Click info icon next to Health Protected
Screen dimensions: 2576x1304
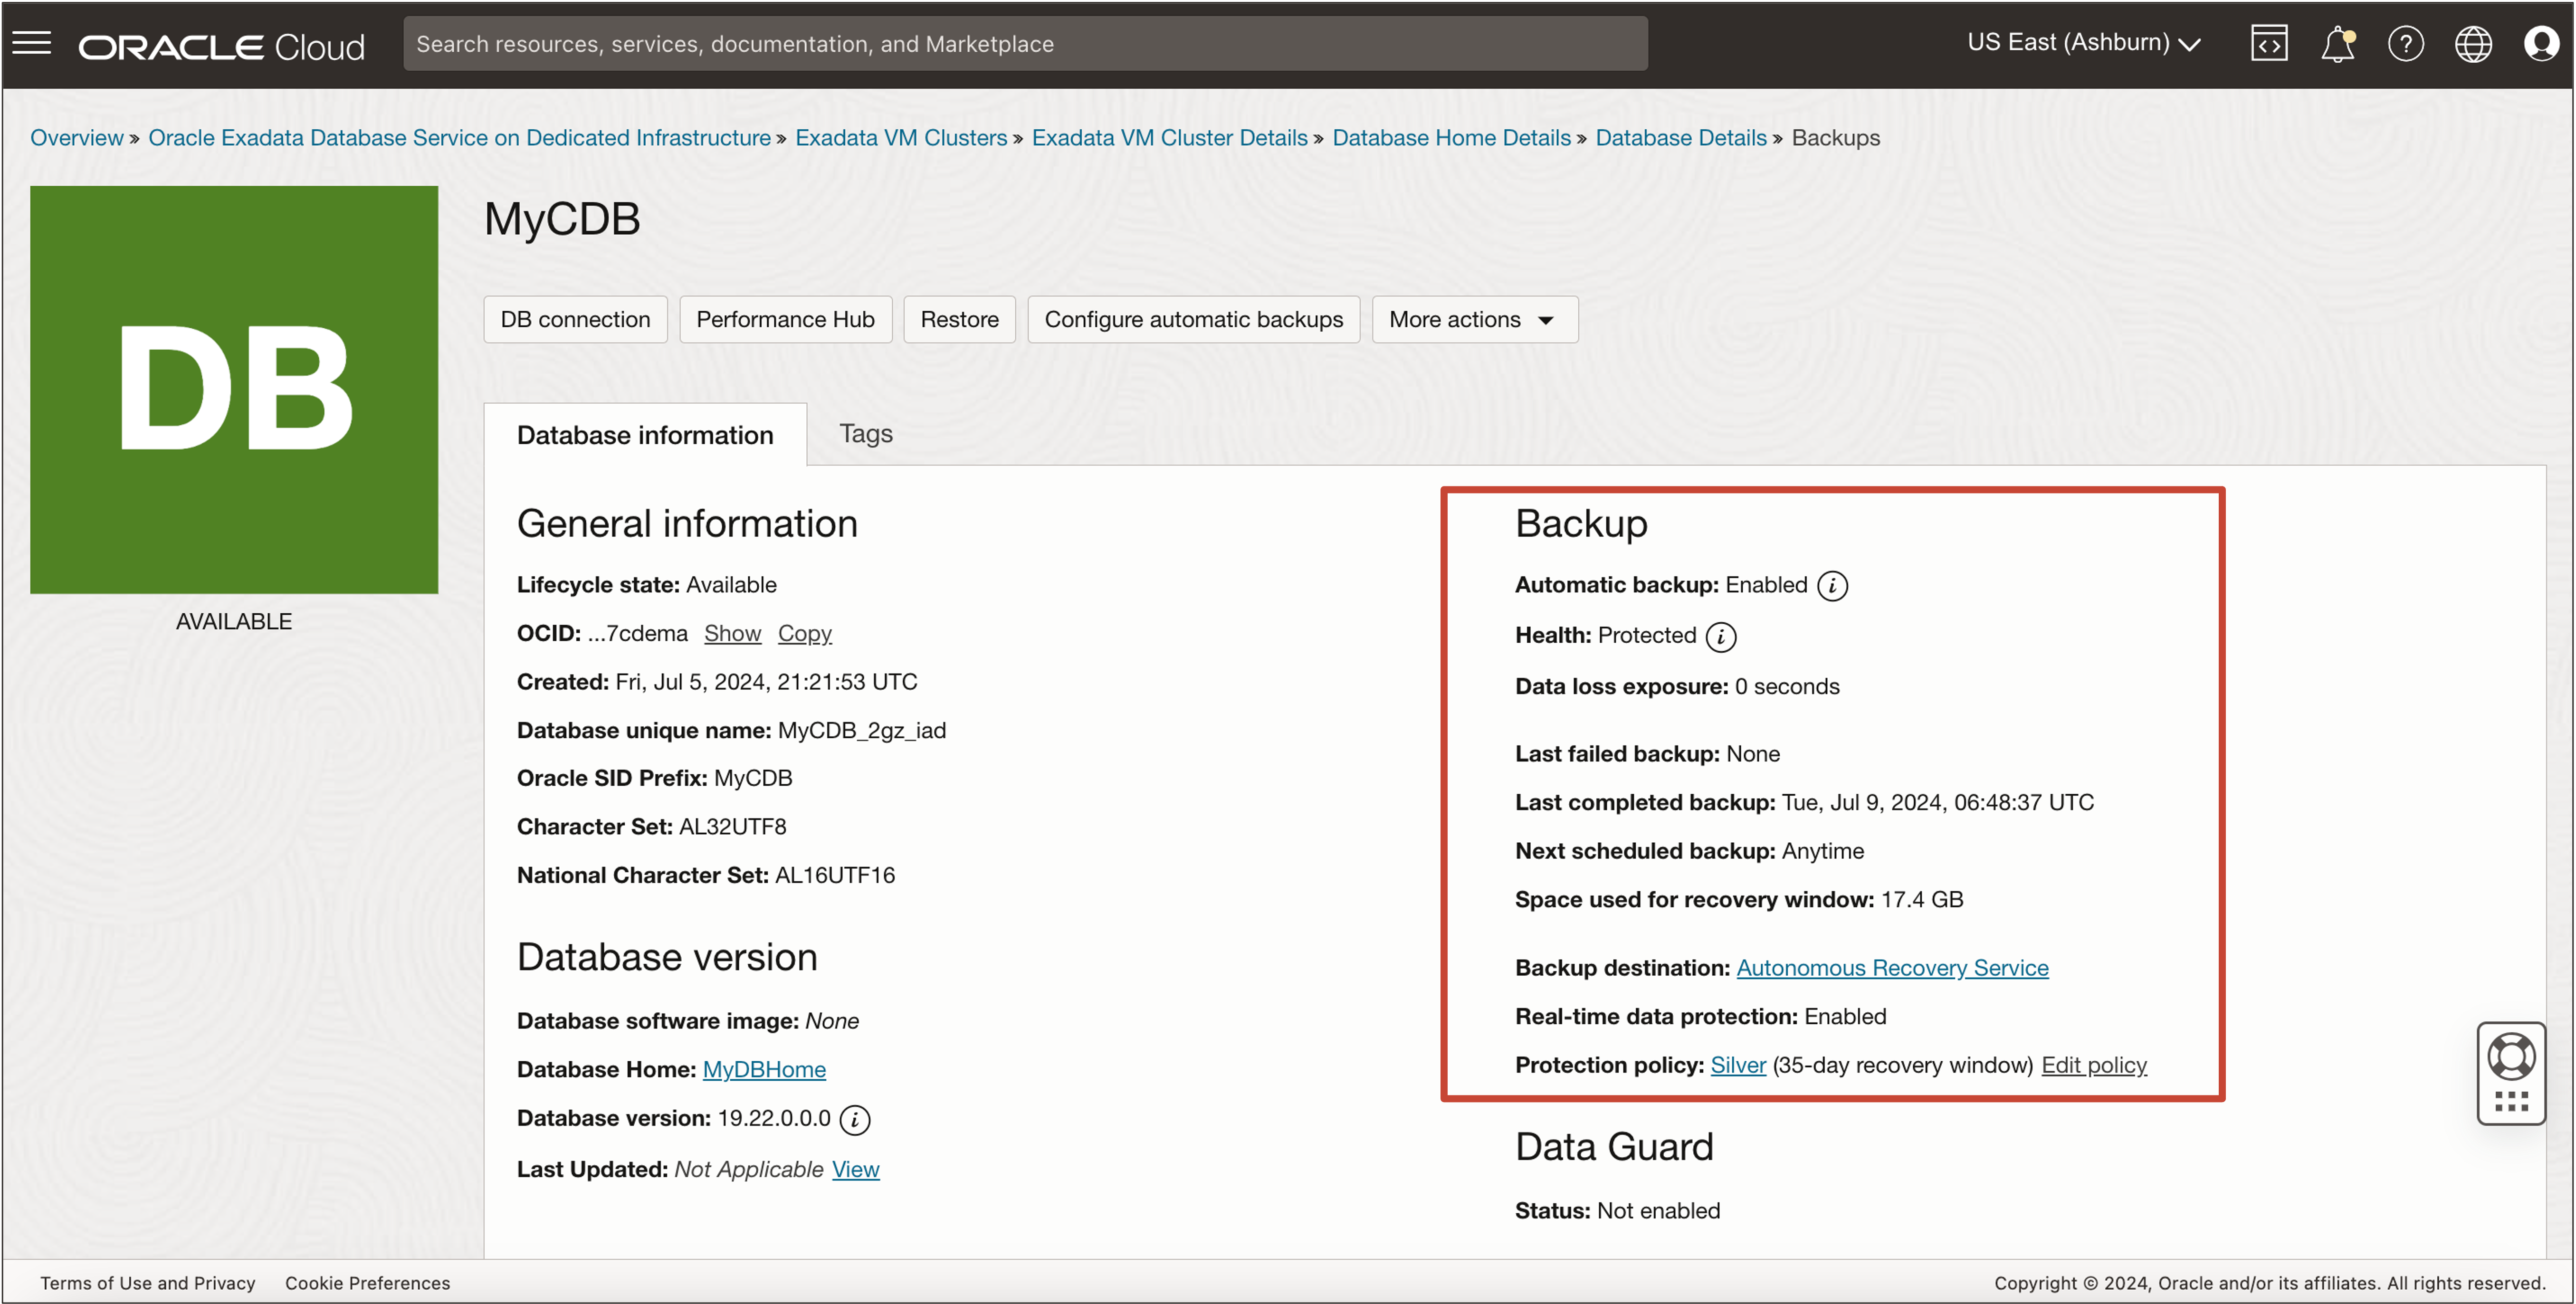1720,637
